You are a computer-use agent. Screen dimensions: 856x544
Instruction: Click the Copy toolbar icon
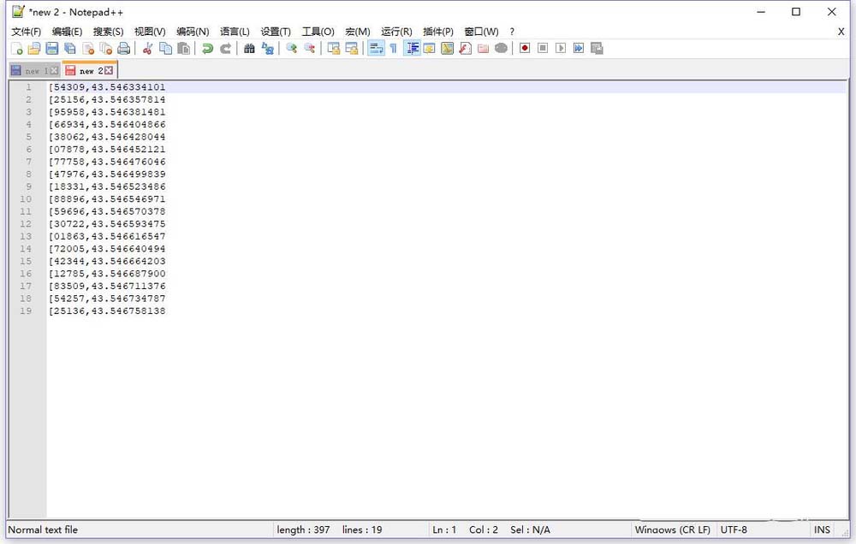tap(165, 49)
